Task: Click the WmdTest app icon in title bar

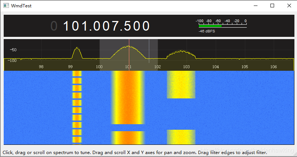Action: (x=6, y=6)
